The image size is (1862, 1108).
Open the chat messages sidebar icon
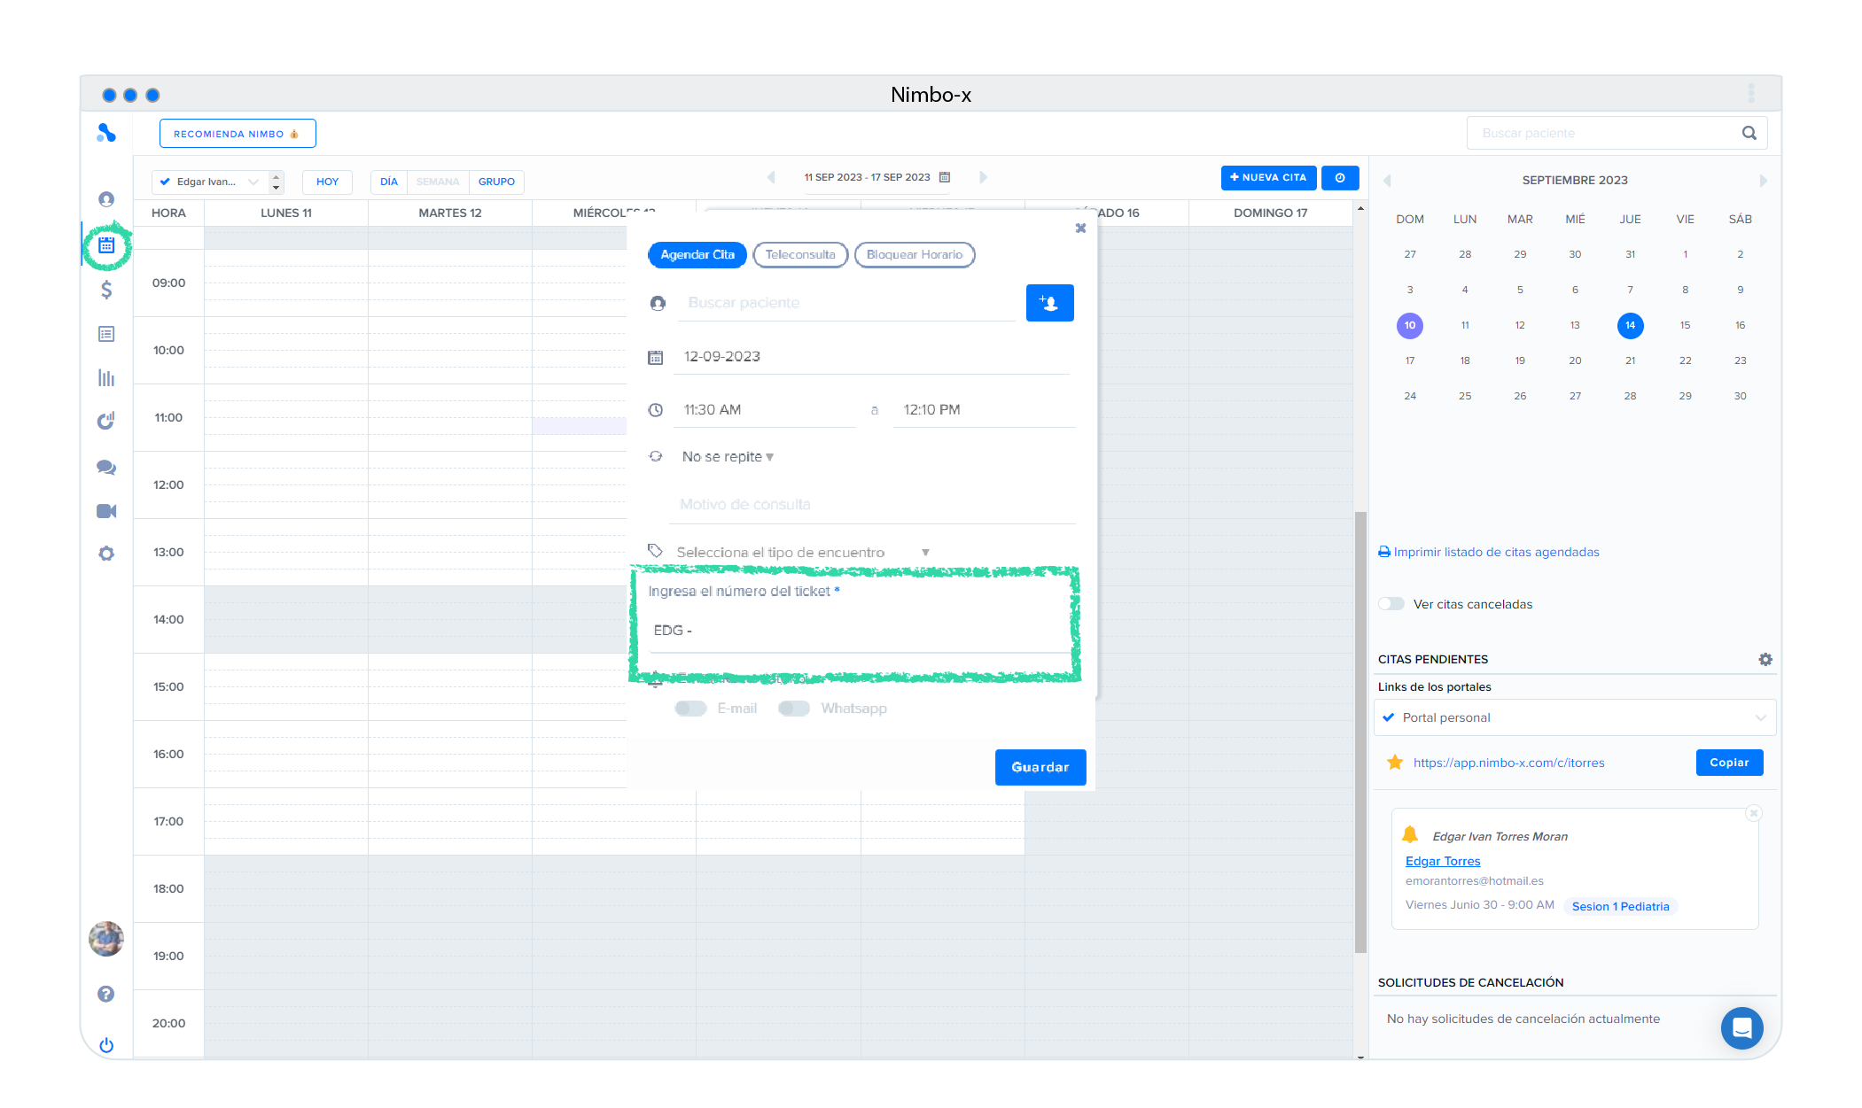click(106, 467)
